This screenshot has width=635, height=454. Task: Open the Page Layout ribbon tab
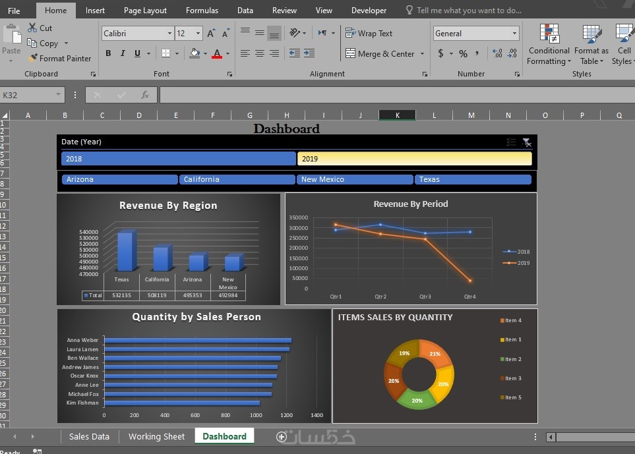(x=145, y=10)
